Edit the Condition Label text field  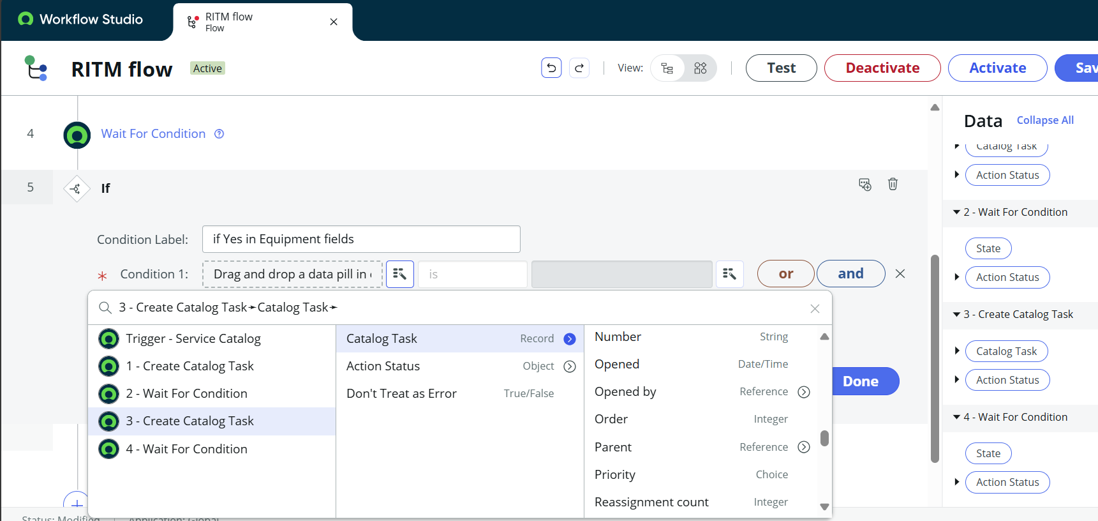pyautogui.click(x=361, y=239)
